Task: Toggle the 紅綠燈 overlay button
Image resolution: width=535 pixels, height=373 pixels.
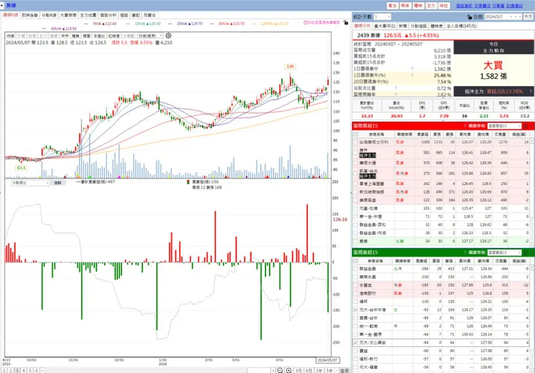Action: [114, 36]
